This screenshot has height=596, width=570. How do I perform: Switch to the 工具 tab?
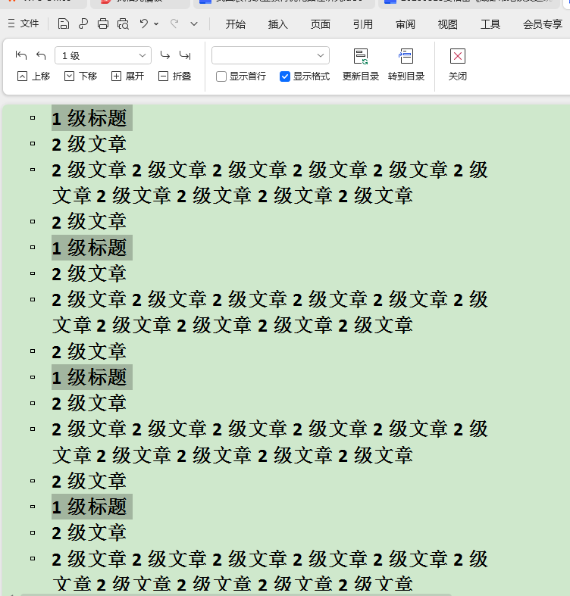tap(490, 24)
